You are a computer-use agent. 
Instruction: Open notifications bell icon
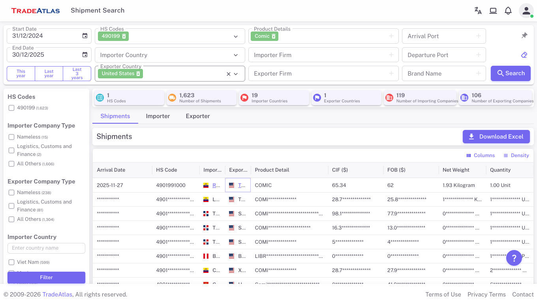pos(508,11)
